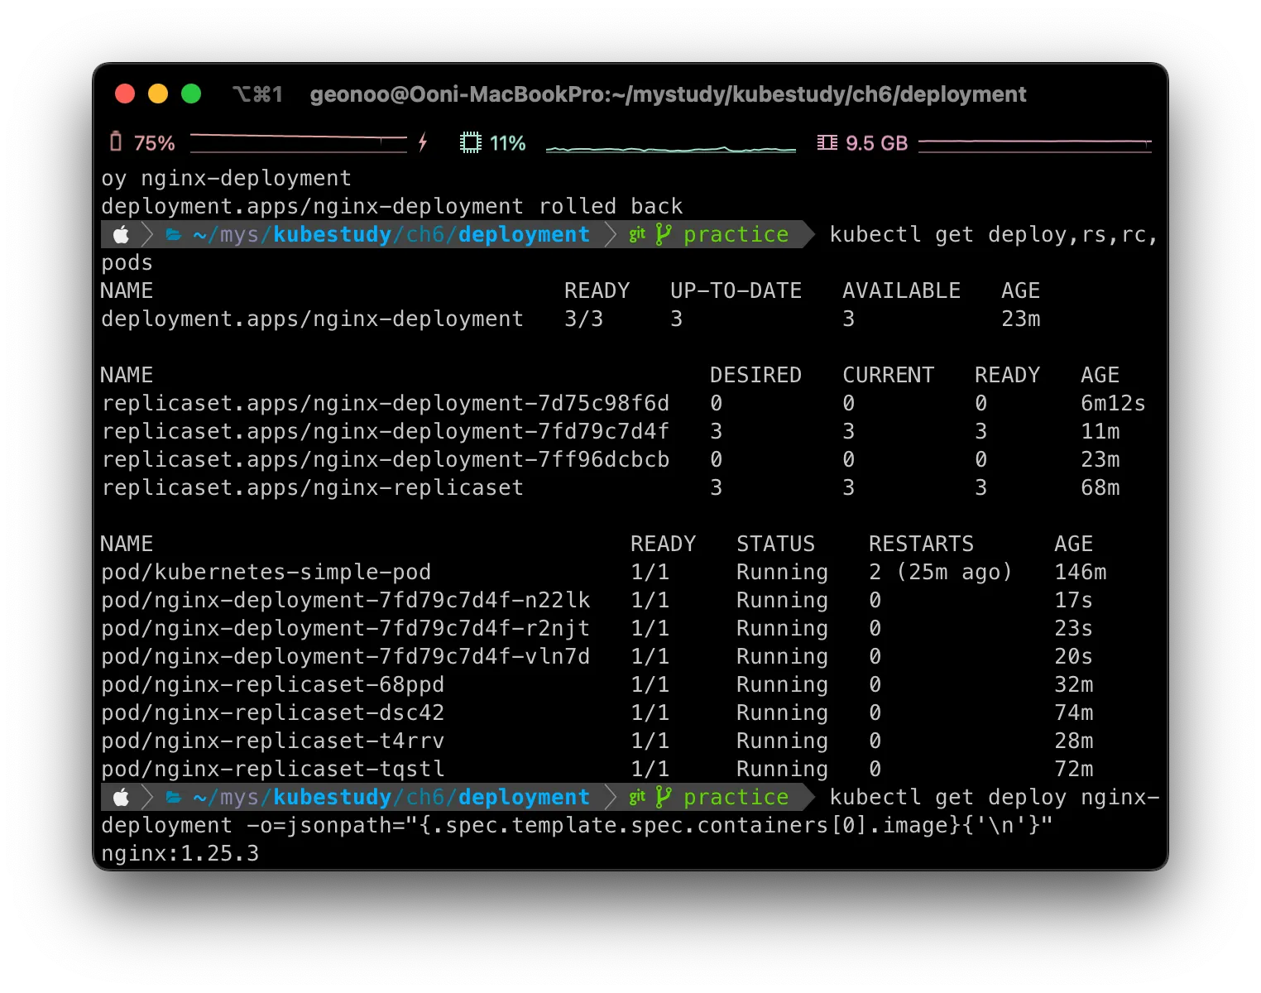
Task: Click the STATUS column header
Action: [x=775, y=544]
